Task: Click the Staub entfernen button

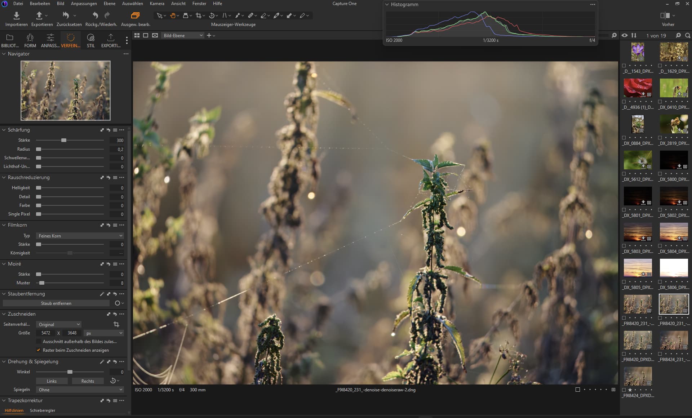Action: click(56, 303)
